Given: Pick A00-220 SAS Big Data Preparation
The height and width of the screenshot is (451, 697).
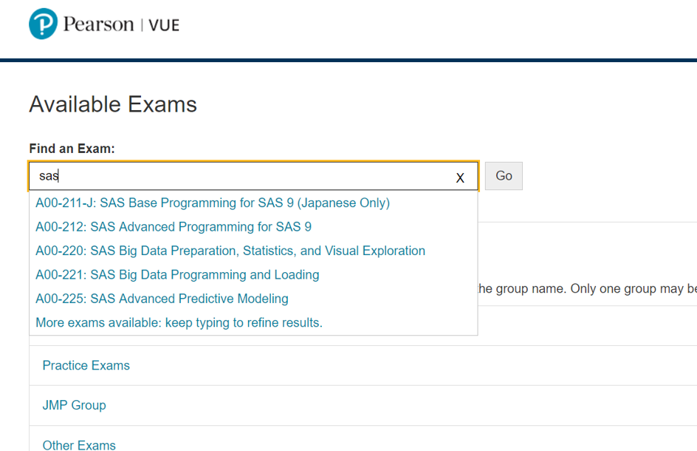Looking at the screenshot, I should pos(230,251).
